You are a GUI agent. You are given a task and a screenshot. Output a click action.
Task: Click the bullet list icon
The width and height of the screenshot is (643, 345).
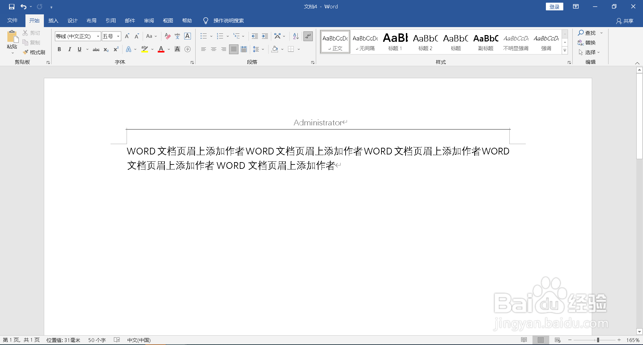tap(204, 36)
